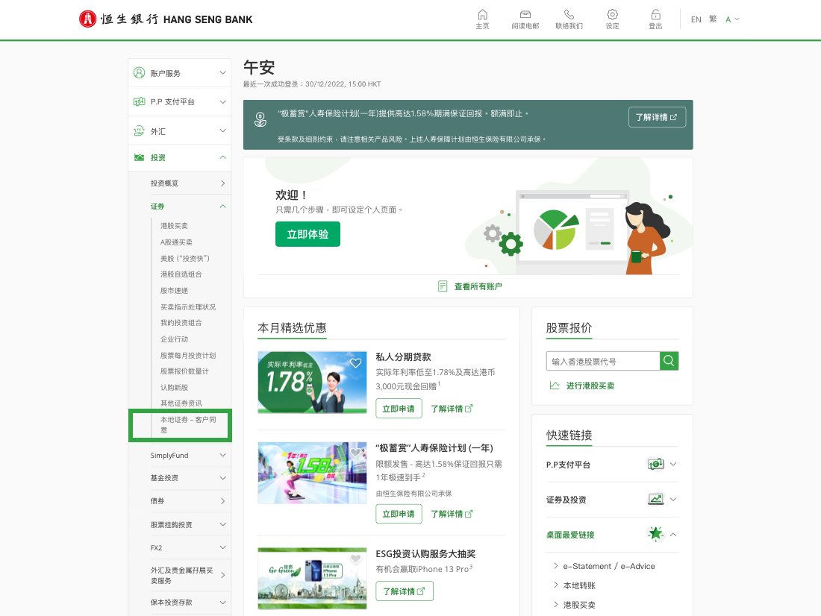Click into 输入香港股票代号 input field
Viewport: 821px width, 616px height.
pos(602,361)
